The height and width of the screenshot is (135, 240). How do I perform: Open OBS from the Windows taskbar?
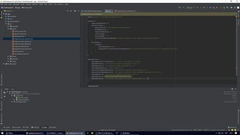click(x=104, y=133)
